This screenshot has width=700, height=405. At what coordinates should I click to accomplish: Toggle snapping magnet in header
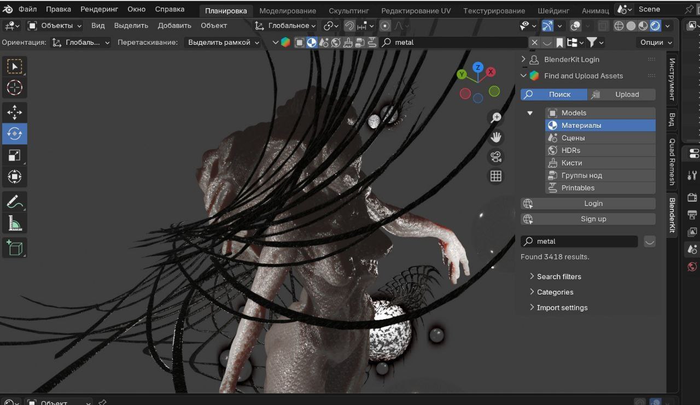coord(349,26)
